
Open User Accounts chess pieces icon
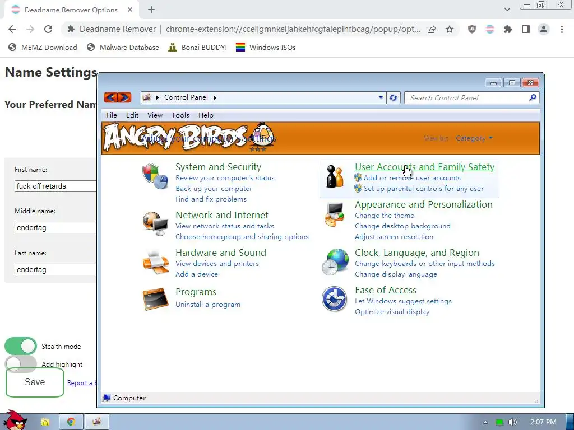pyautogui.click(x=335, y=176)
